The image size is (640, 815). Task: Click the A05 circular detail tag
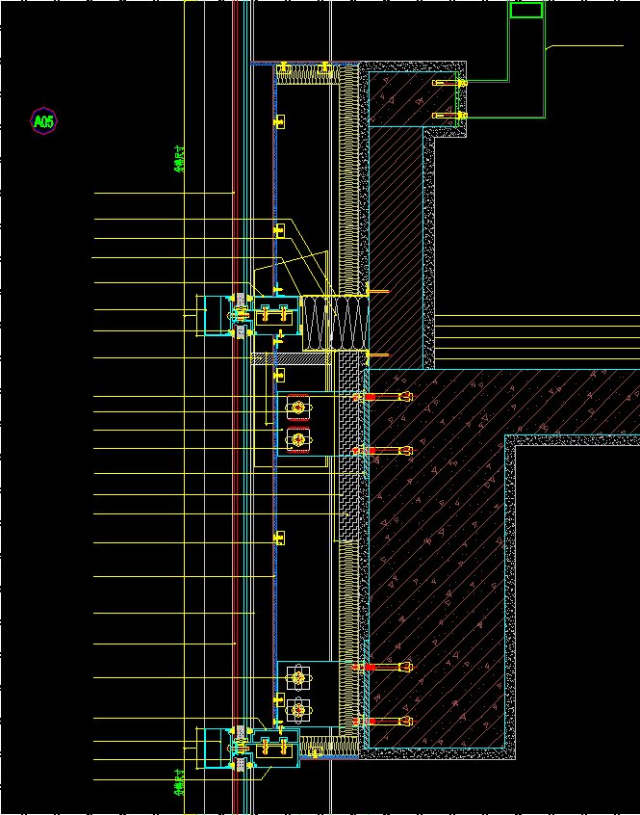coord(43,121)
